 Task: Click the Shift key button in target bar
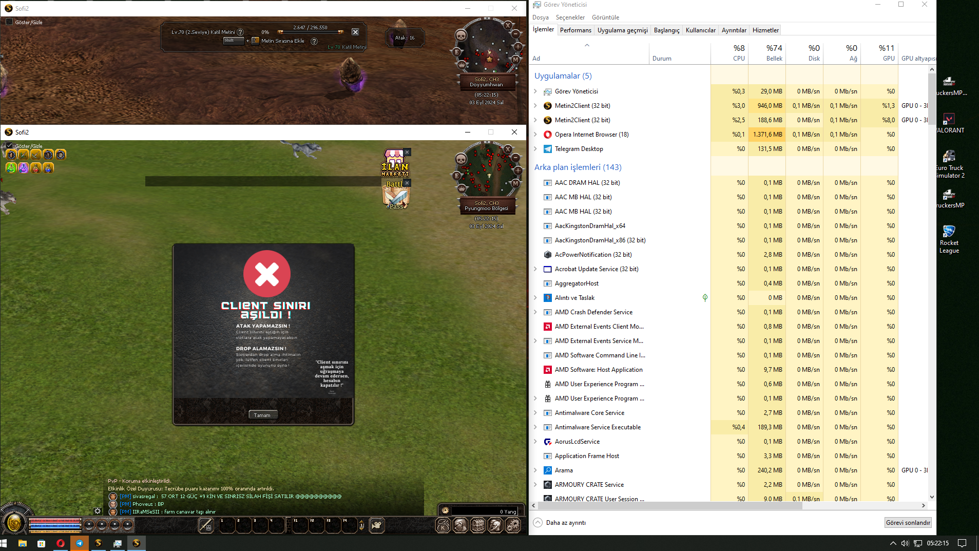point(233,41)
